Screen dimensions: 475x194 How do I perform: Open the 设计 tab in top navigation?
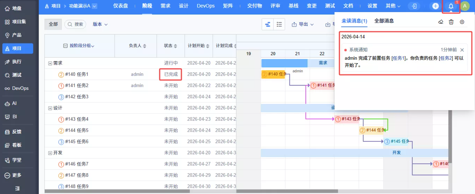(x=184, y=6)
